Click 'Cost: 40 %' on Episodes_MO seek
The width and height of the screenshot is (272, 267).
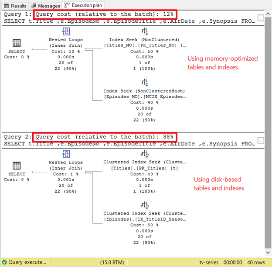145,102
